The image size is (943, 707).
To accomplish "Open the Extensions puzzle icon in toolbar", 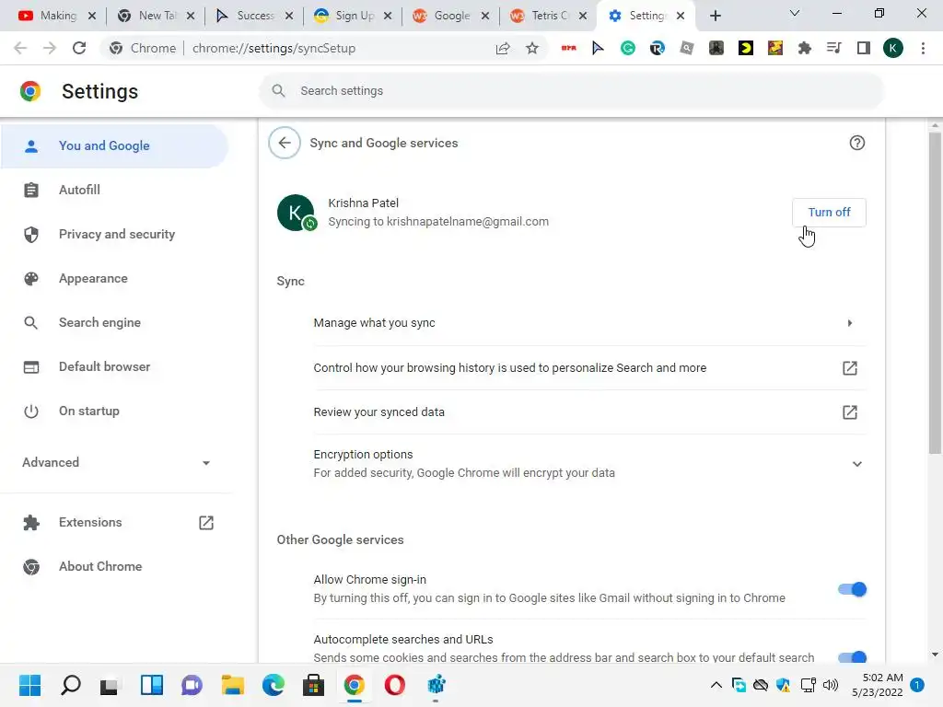I will [804, 48].
